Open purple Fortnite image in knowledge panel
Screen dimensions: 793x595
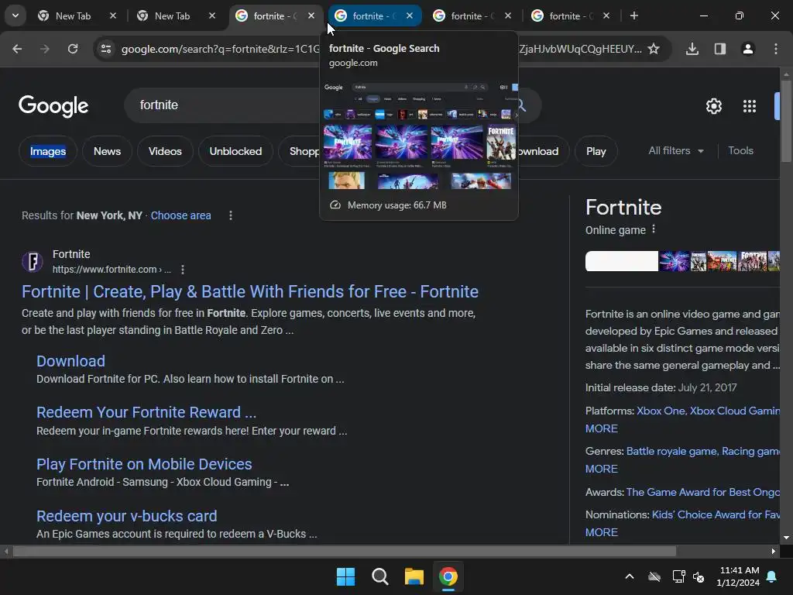pos(675,261)
